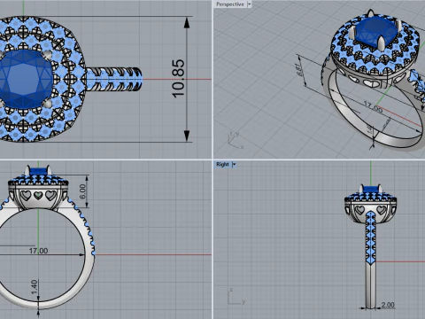425x319 pixels.
Task: Click the Perspective viewport title label
Action: point(230,4)
